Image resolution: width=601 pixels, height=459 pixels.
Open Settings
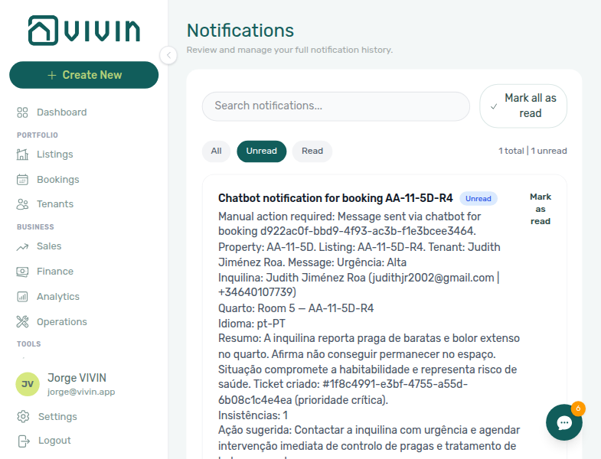pos(57,416)
